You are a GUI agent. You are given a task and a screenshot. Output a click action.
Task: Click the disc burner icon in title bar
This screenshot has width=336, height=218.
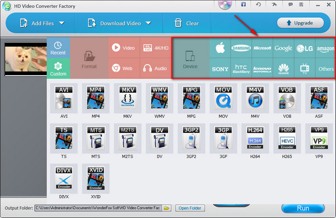[225, 5]
